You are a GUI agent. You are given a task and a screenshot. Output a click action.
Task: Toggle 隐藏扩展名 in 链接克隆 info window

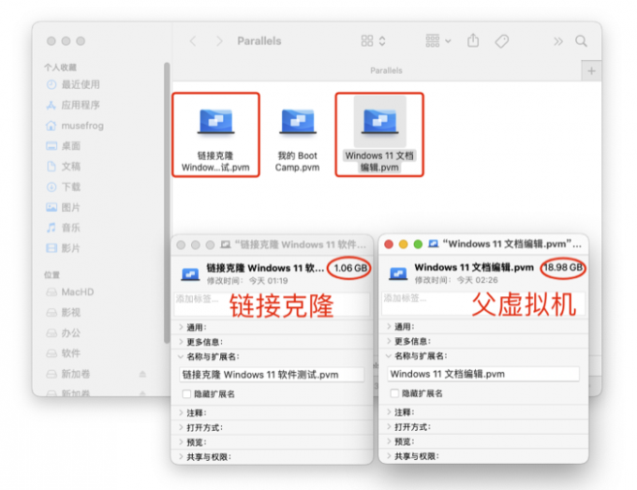[x=186, y=394]
